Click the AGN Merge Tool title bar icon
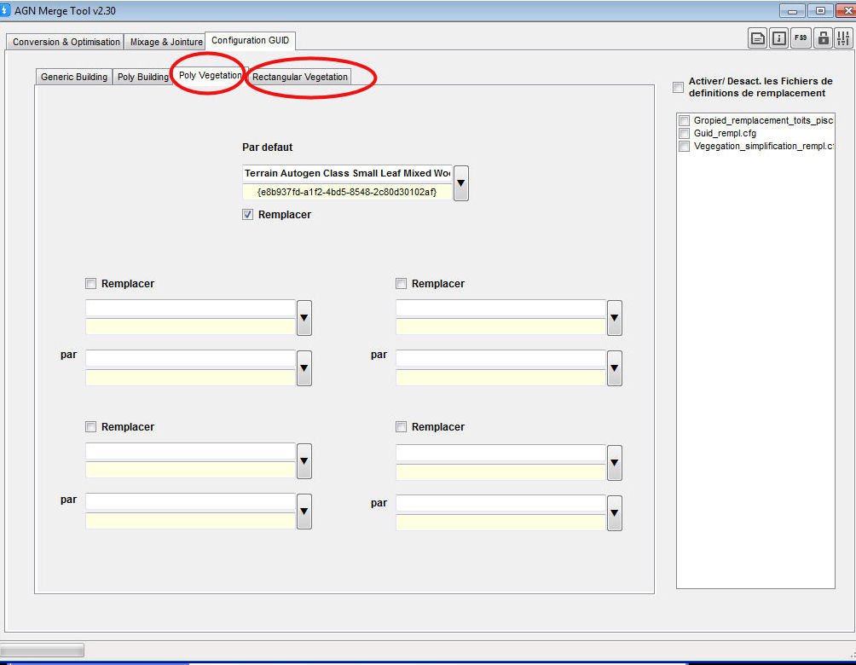Viewport: 856px width, 665px height. click(7, 10)
